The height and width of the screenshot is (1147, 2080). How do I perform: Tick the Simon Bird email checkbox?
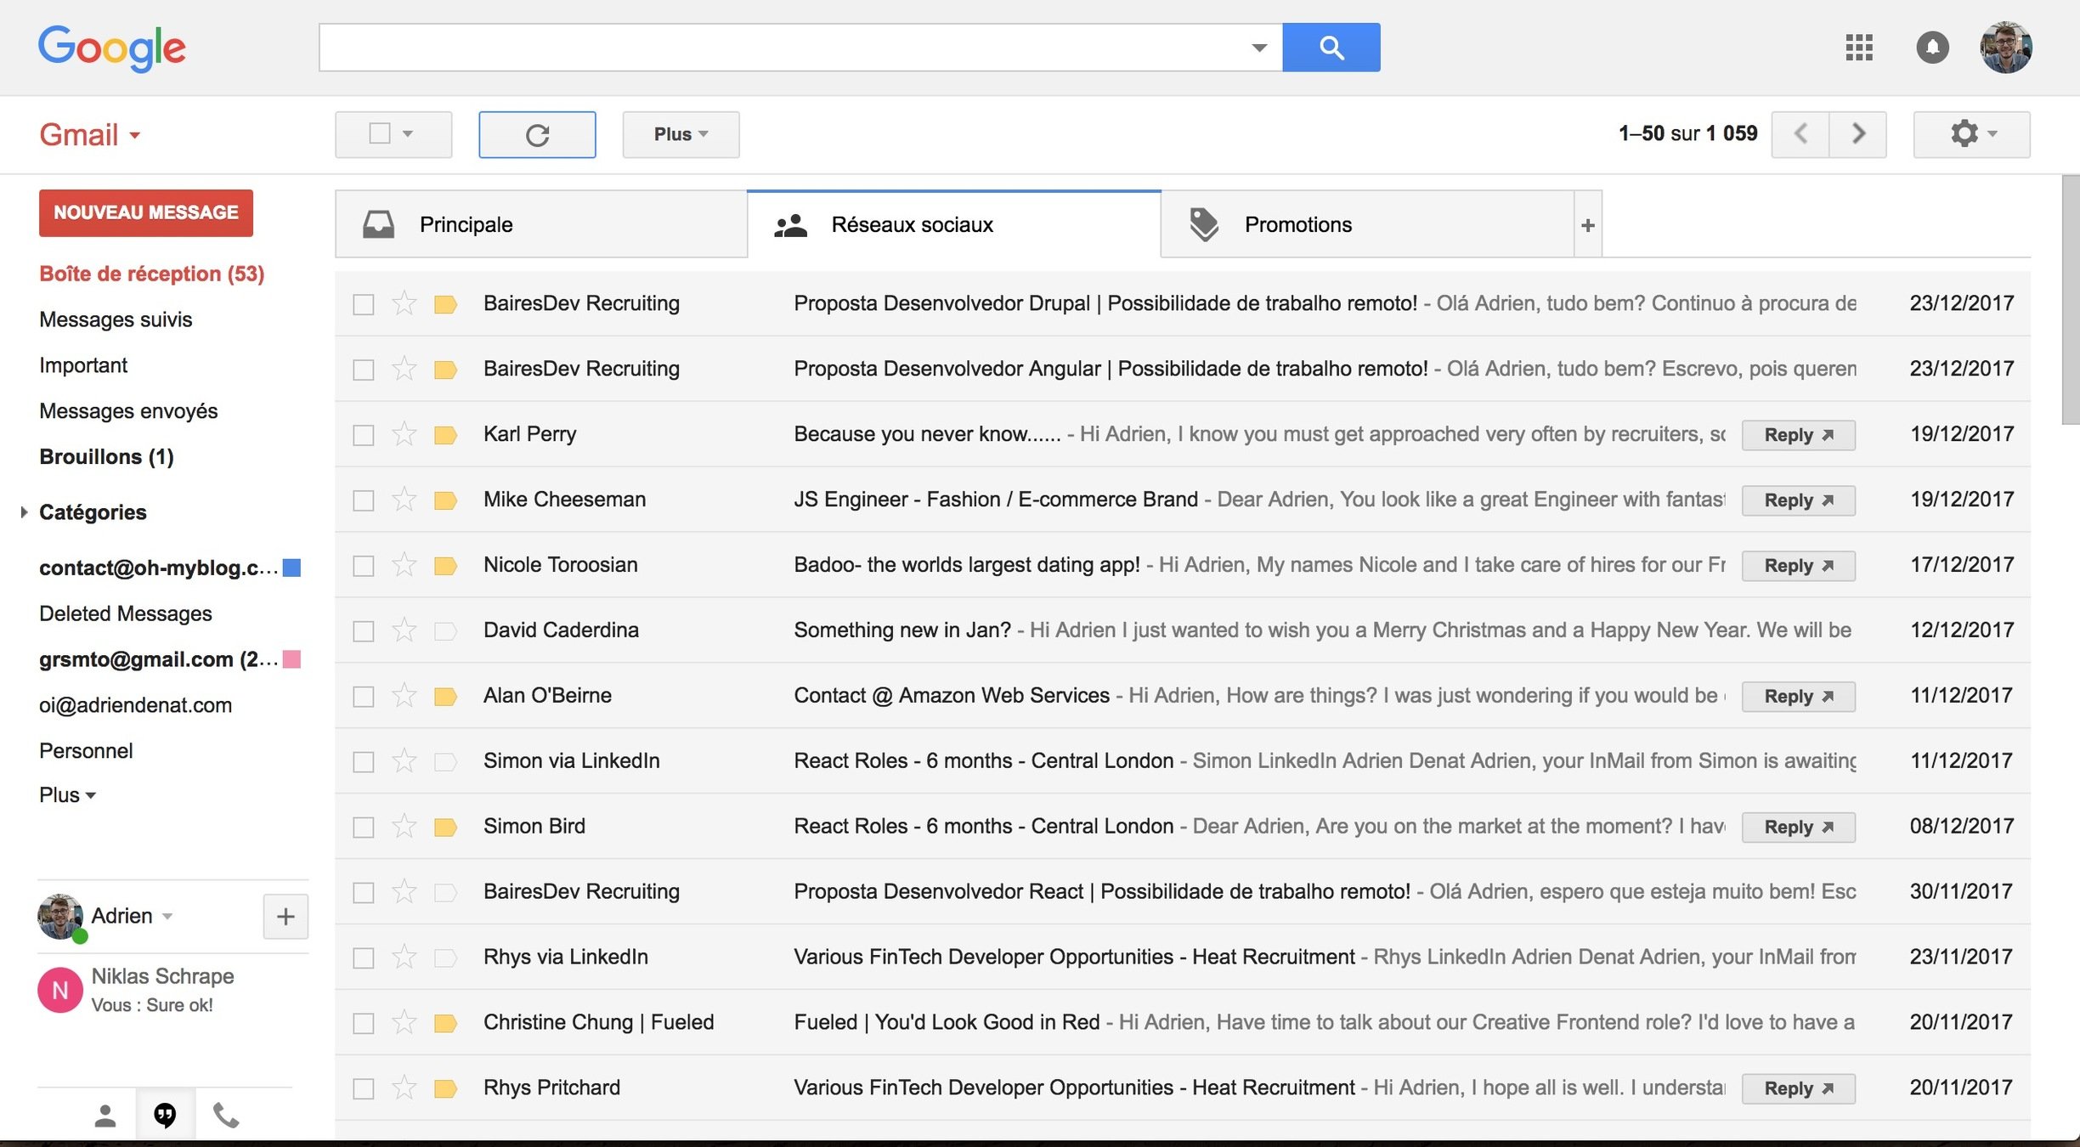click(364, 828)
